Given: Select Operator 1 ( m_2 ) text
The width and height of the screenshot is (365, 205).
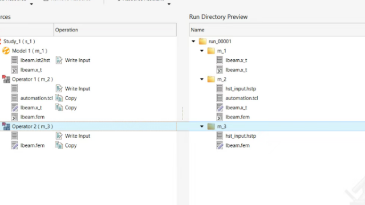Looking at the screenshot, I should click(33, 79).
